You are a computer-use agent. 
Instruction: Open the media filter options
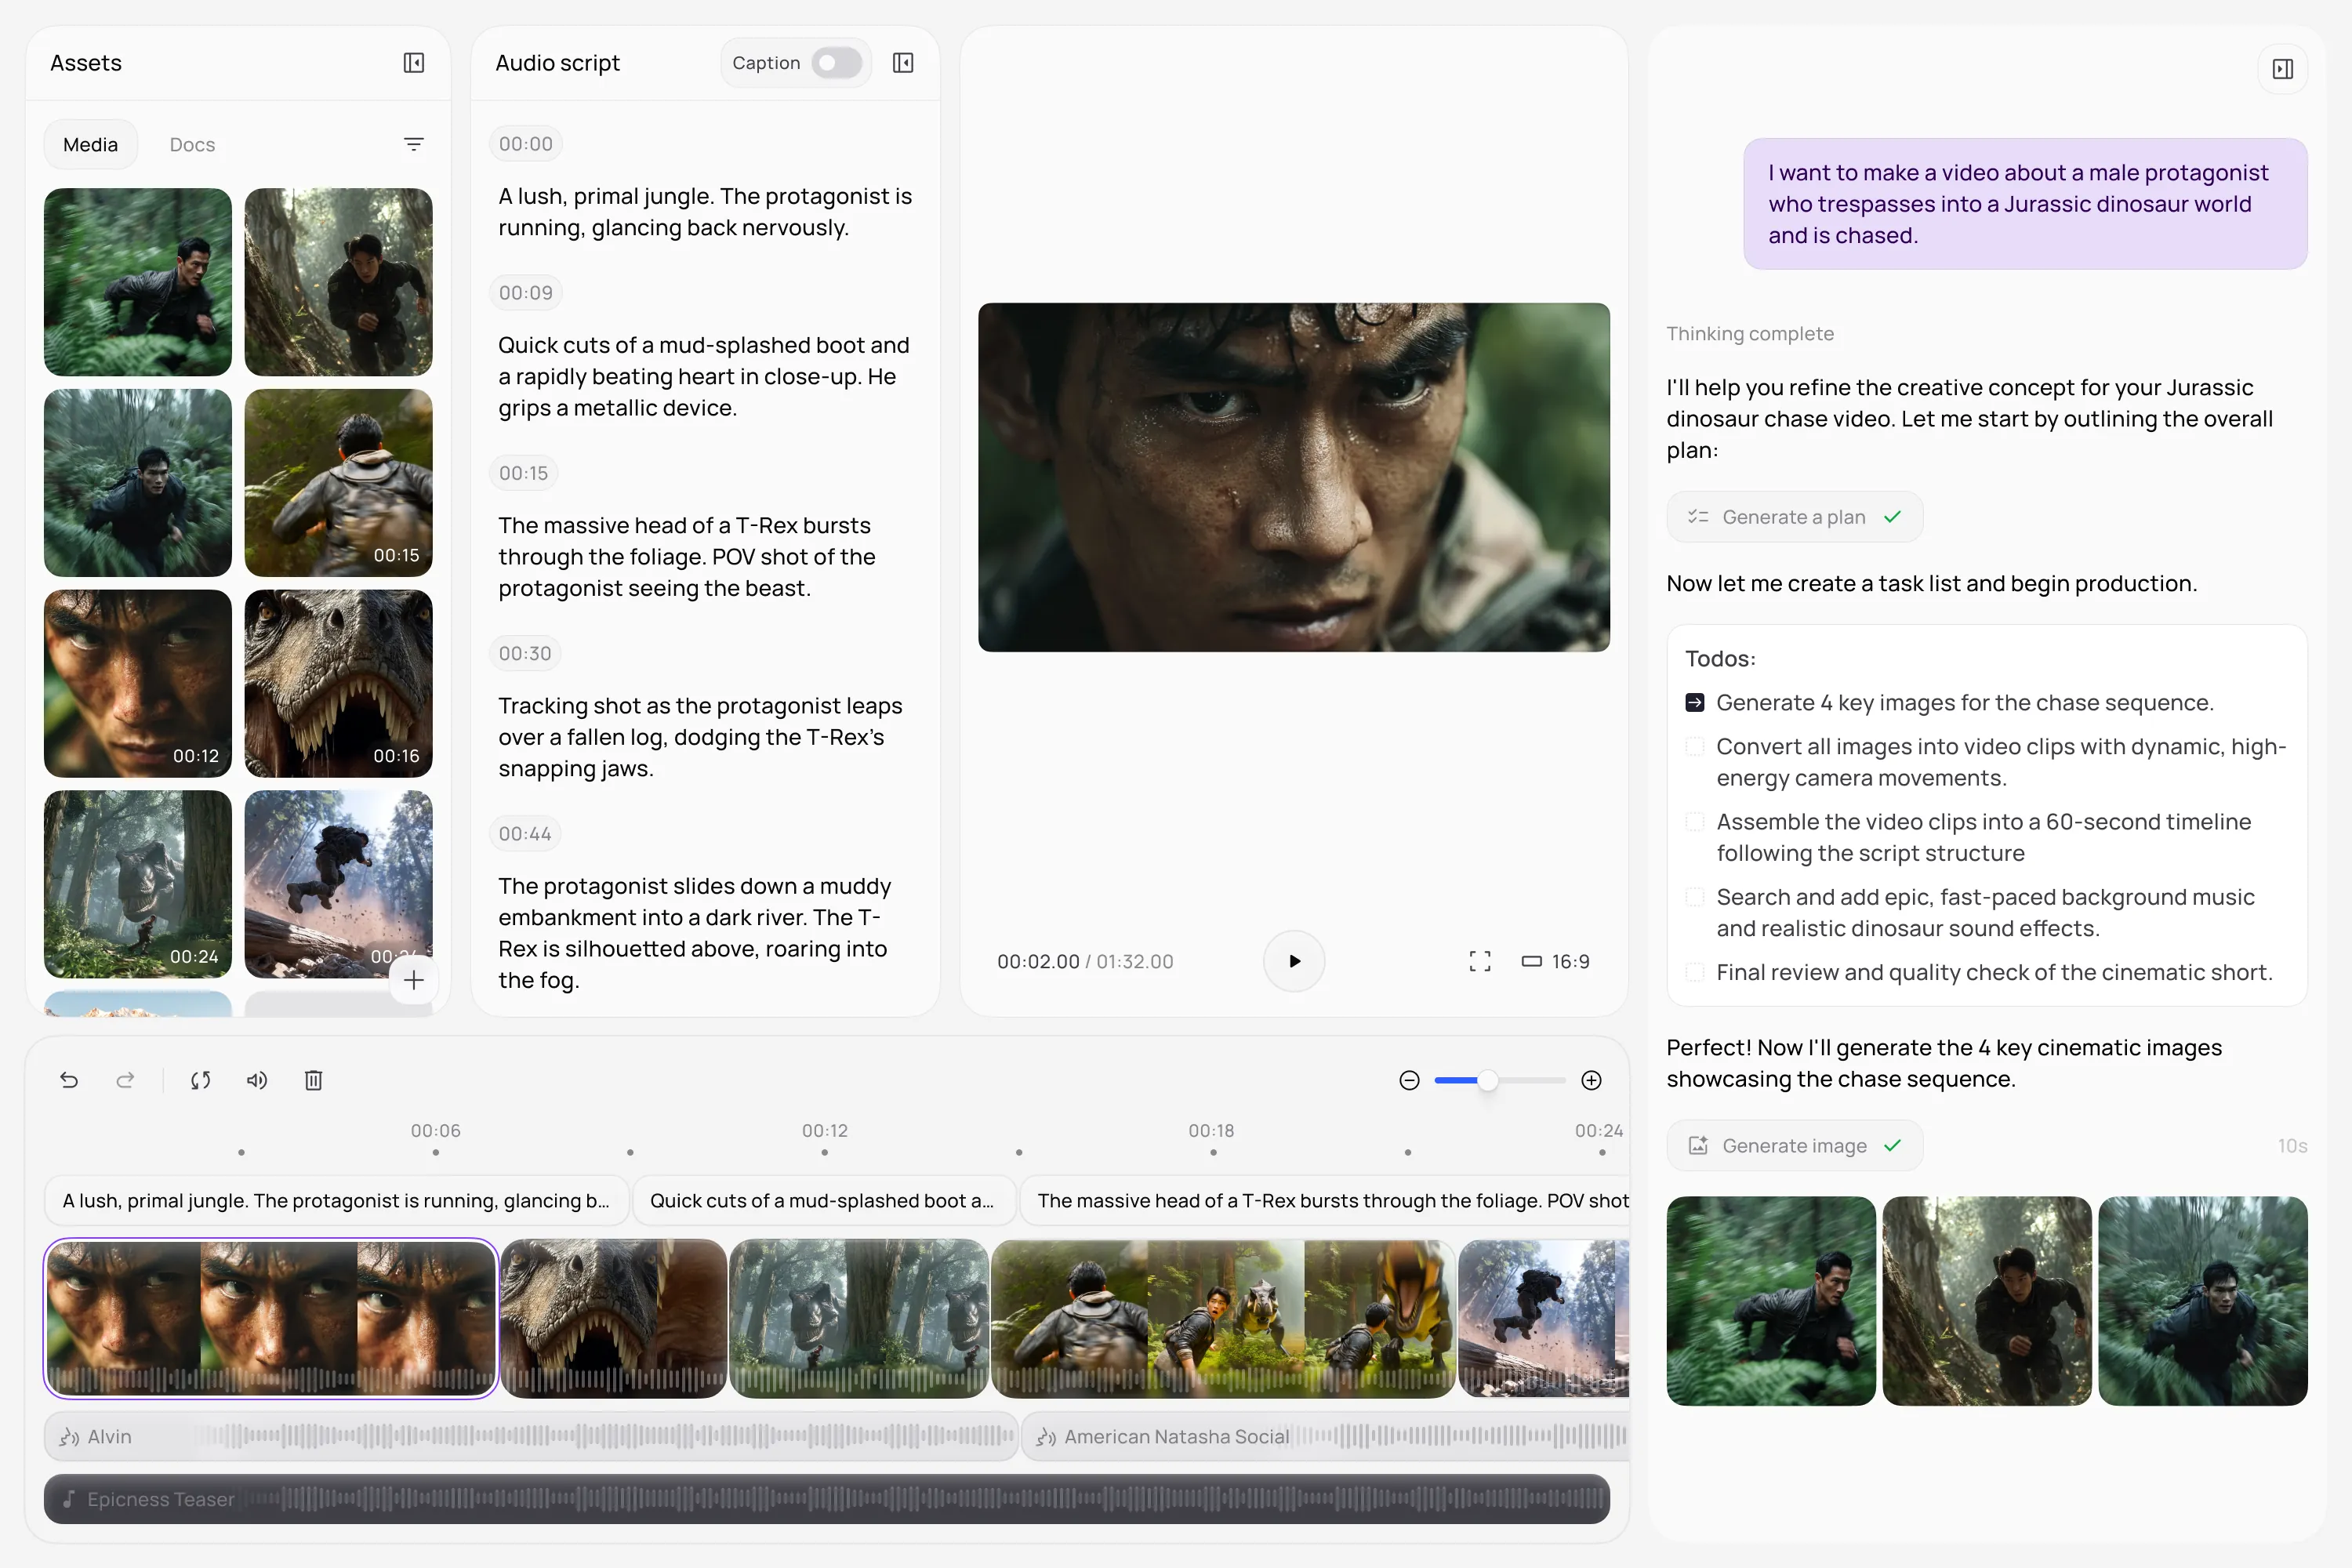(x=413, y=145)
